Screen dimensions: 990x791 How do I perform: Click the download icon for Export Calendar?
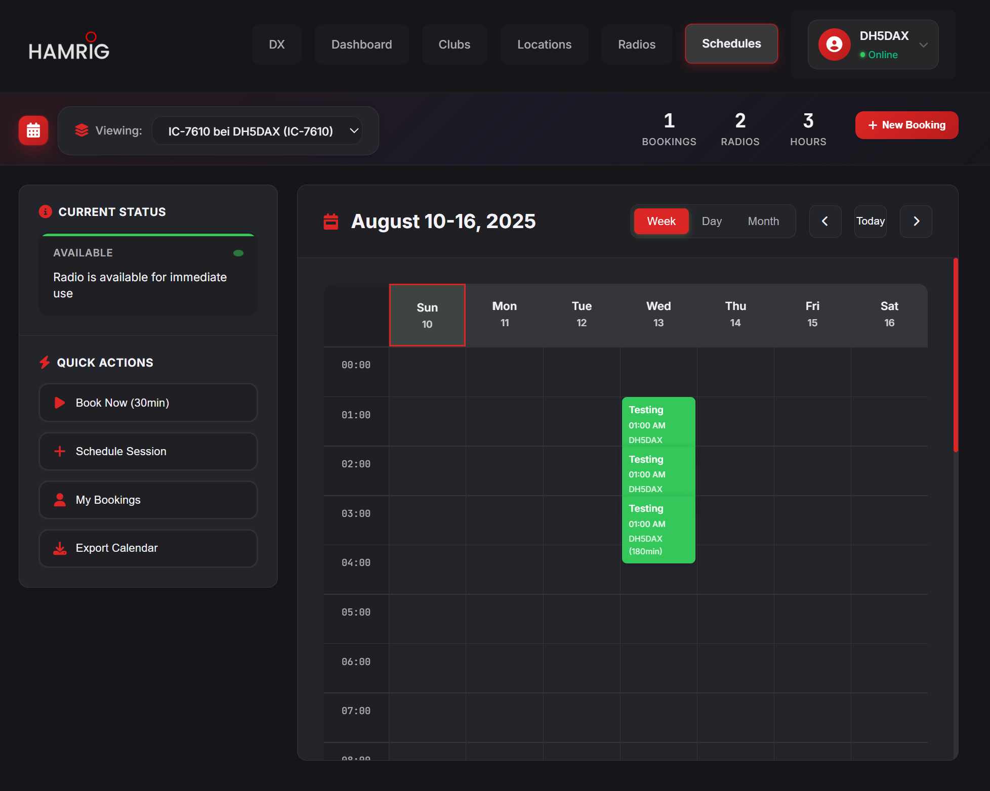tap(60, 548)
